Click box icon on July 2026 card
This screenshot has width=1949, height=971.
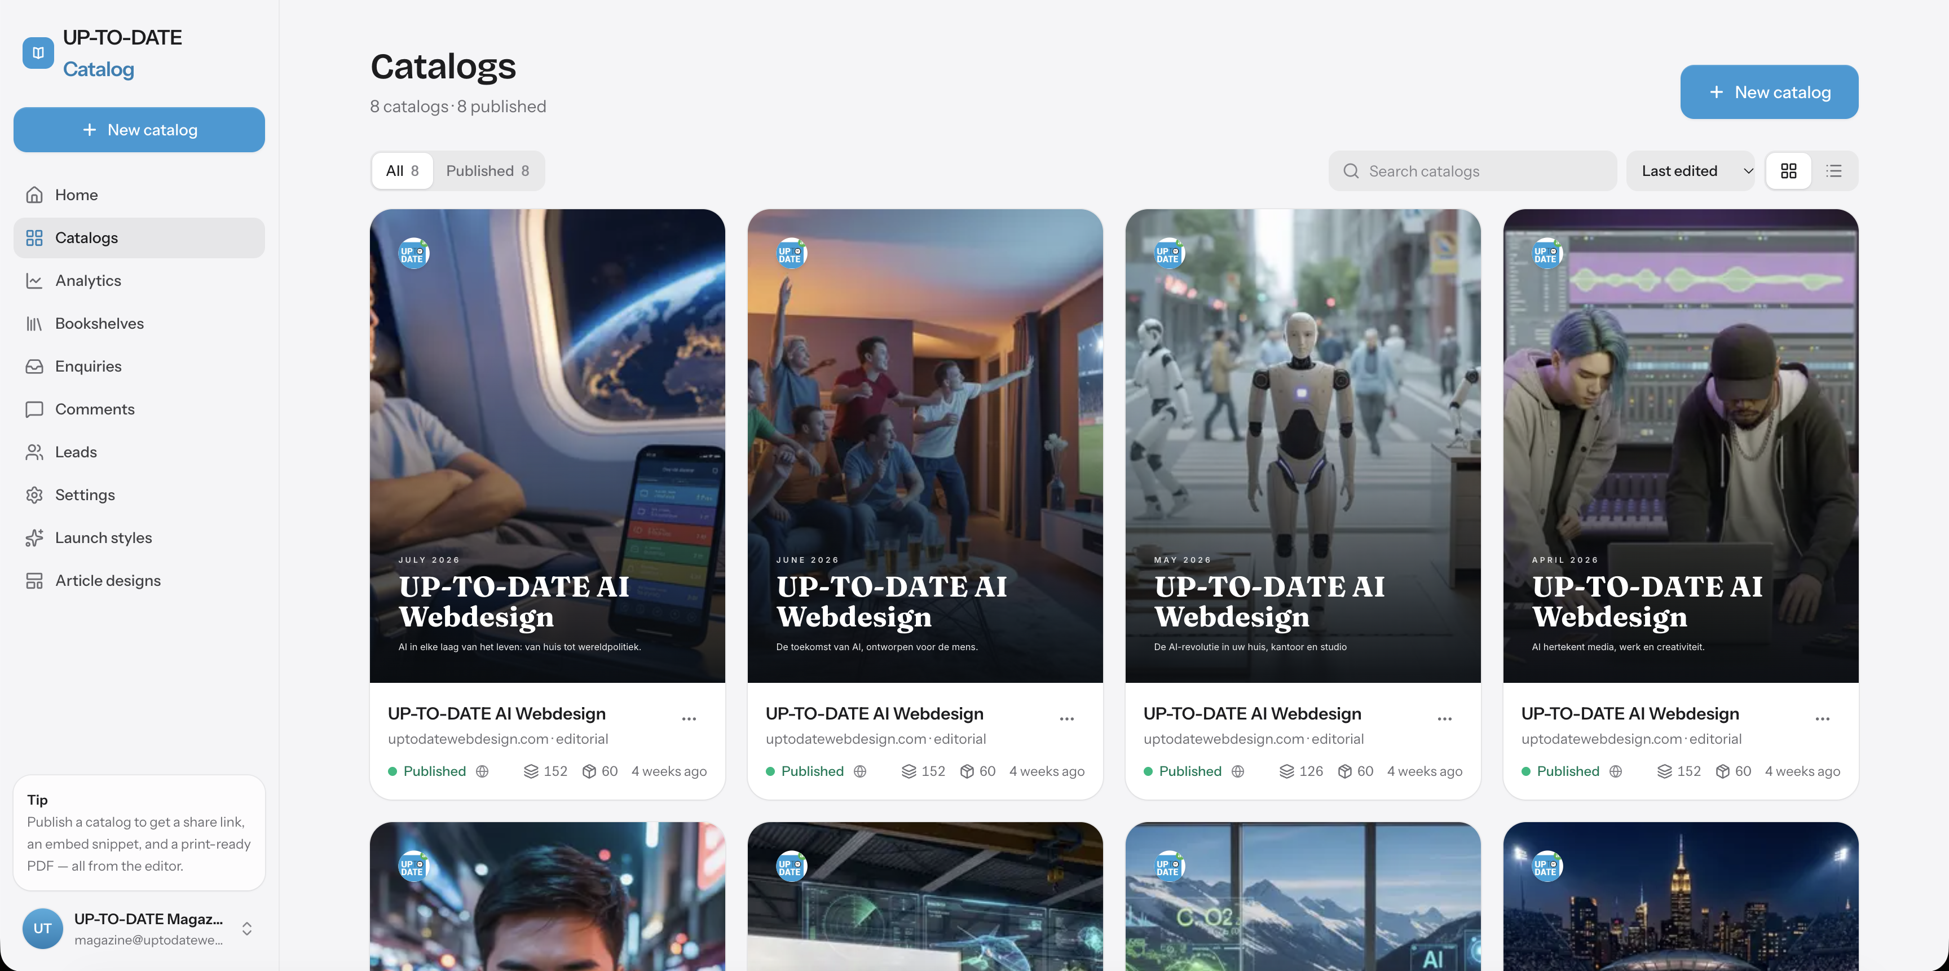click(x=589, y=772)
